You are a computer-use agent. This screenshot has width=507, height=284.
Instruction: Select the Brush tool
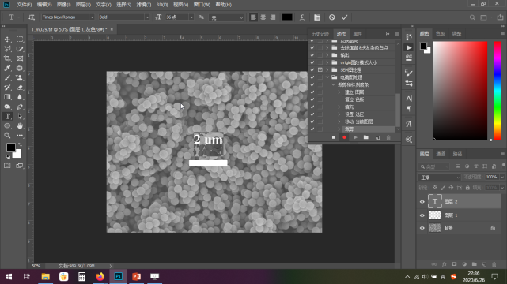pos(7,78)
